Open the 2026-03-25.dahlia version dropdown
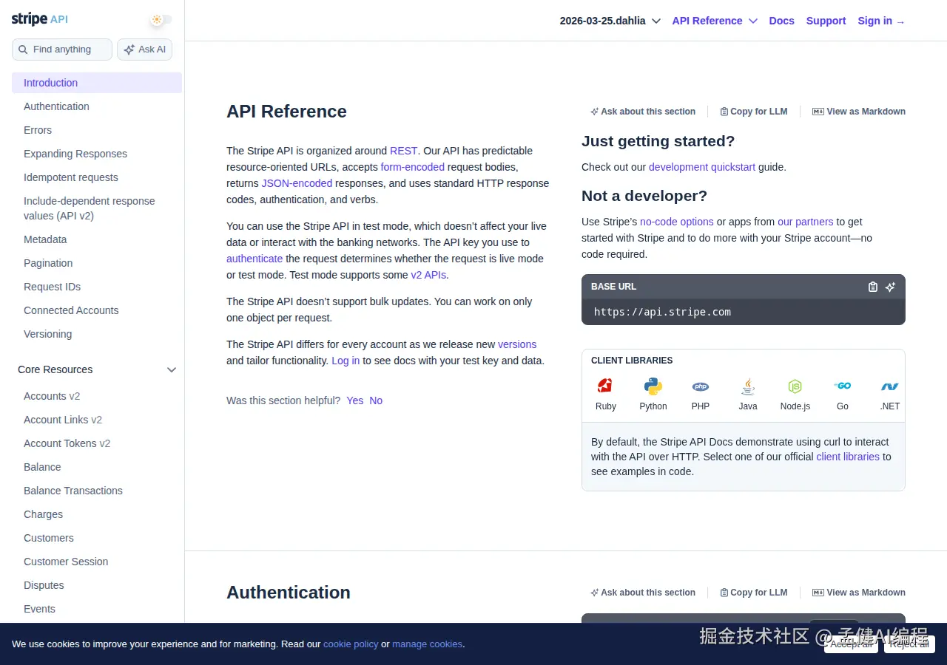 (x=610, y=21)
